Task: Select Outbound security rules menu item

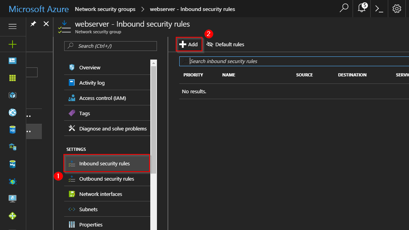Action: click(107, 179)
